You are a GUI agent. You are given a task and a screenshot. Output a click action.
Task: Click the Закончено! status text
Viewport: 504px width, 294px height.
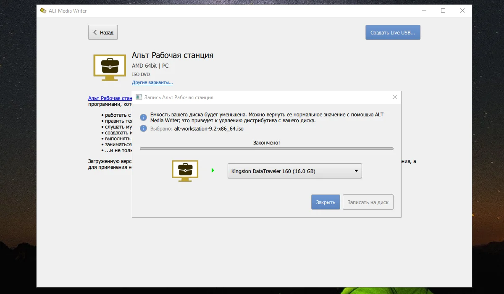(x=267, y=143)
